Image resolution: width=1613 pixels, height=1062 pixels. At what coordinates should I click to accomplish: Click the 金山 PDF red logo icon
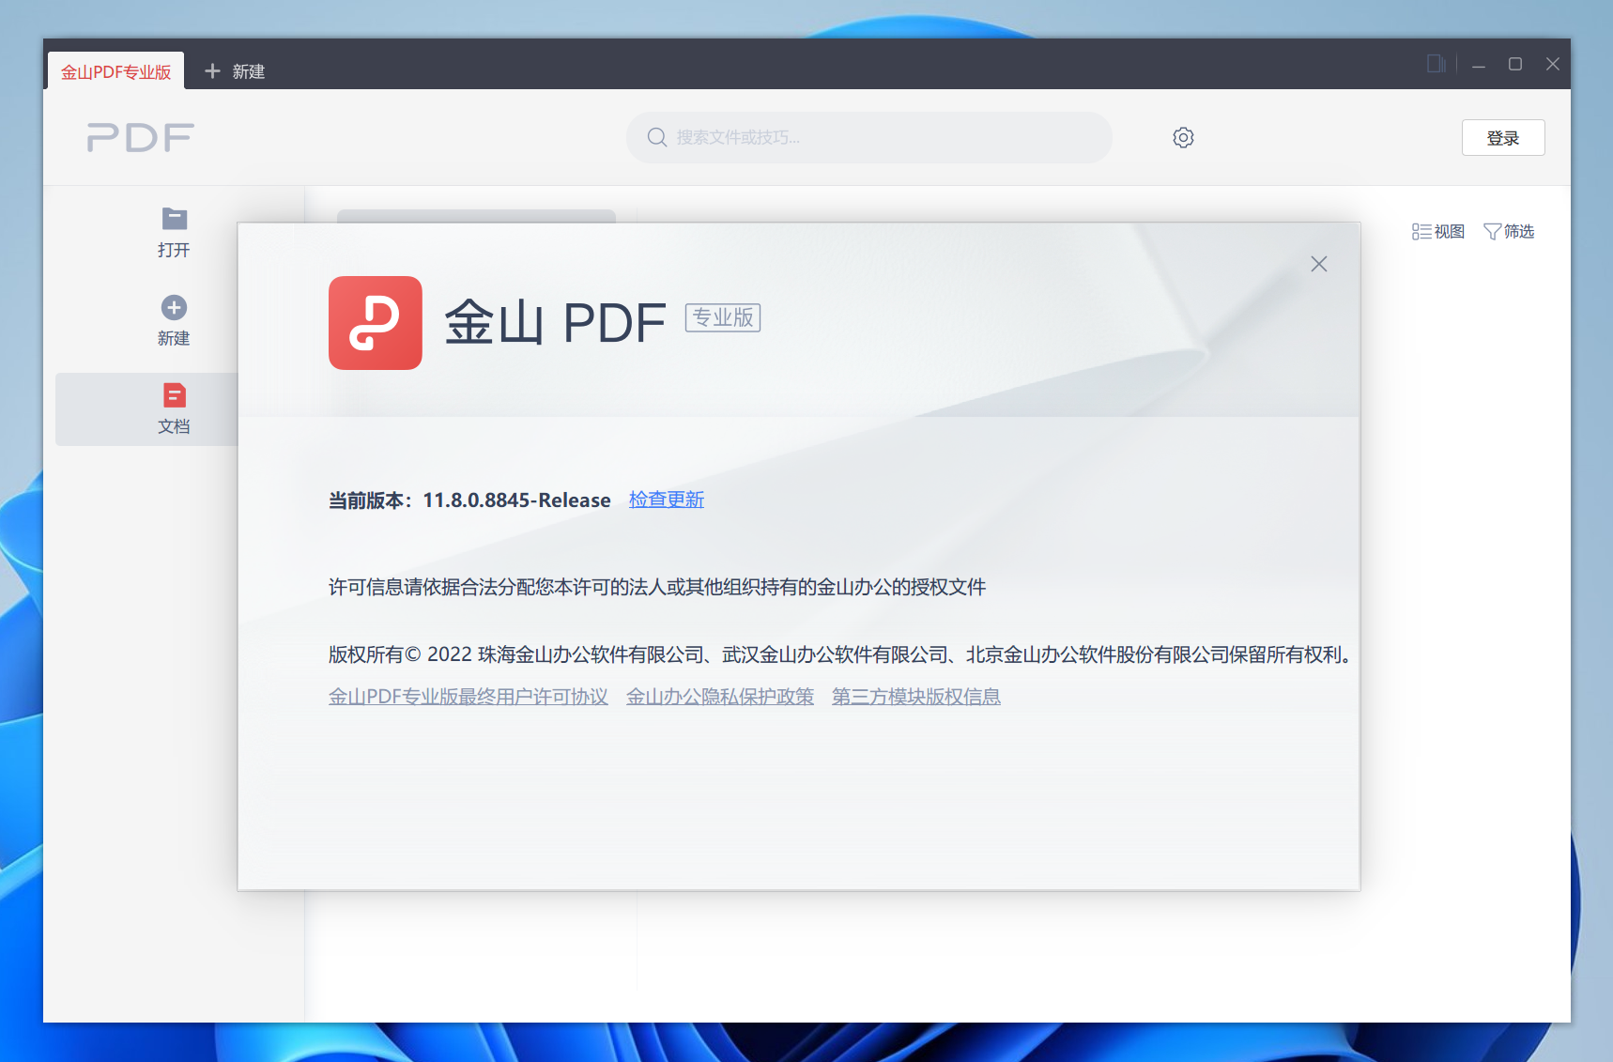click(376, 323)
